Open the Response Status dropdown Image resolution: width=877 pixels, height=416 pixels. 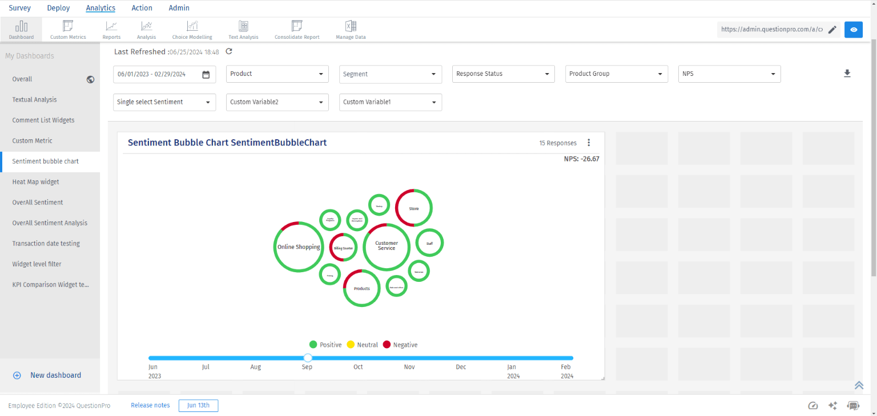[x=504, y=74]
